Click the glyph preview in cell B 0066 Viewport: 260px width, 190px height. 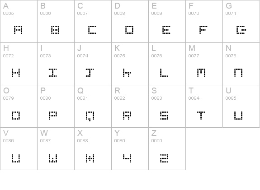(x=55, y=30)
